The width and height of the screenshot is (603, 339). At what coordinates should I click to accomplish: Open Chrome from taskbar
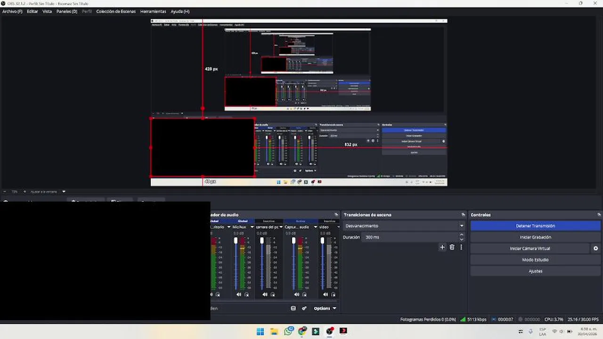tap(302, 331)
